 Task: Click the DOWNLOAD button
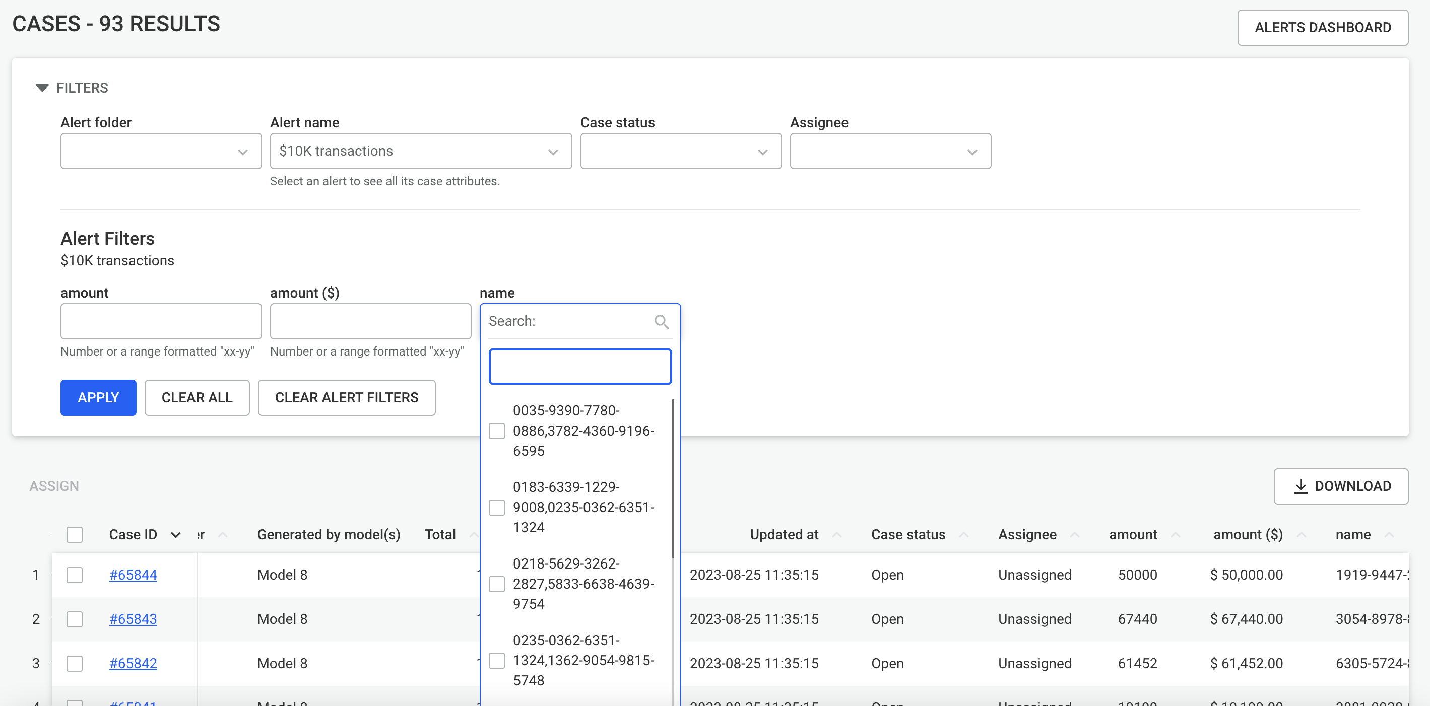coord(1340,486)
